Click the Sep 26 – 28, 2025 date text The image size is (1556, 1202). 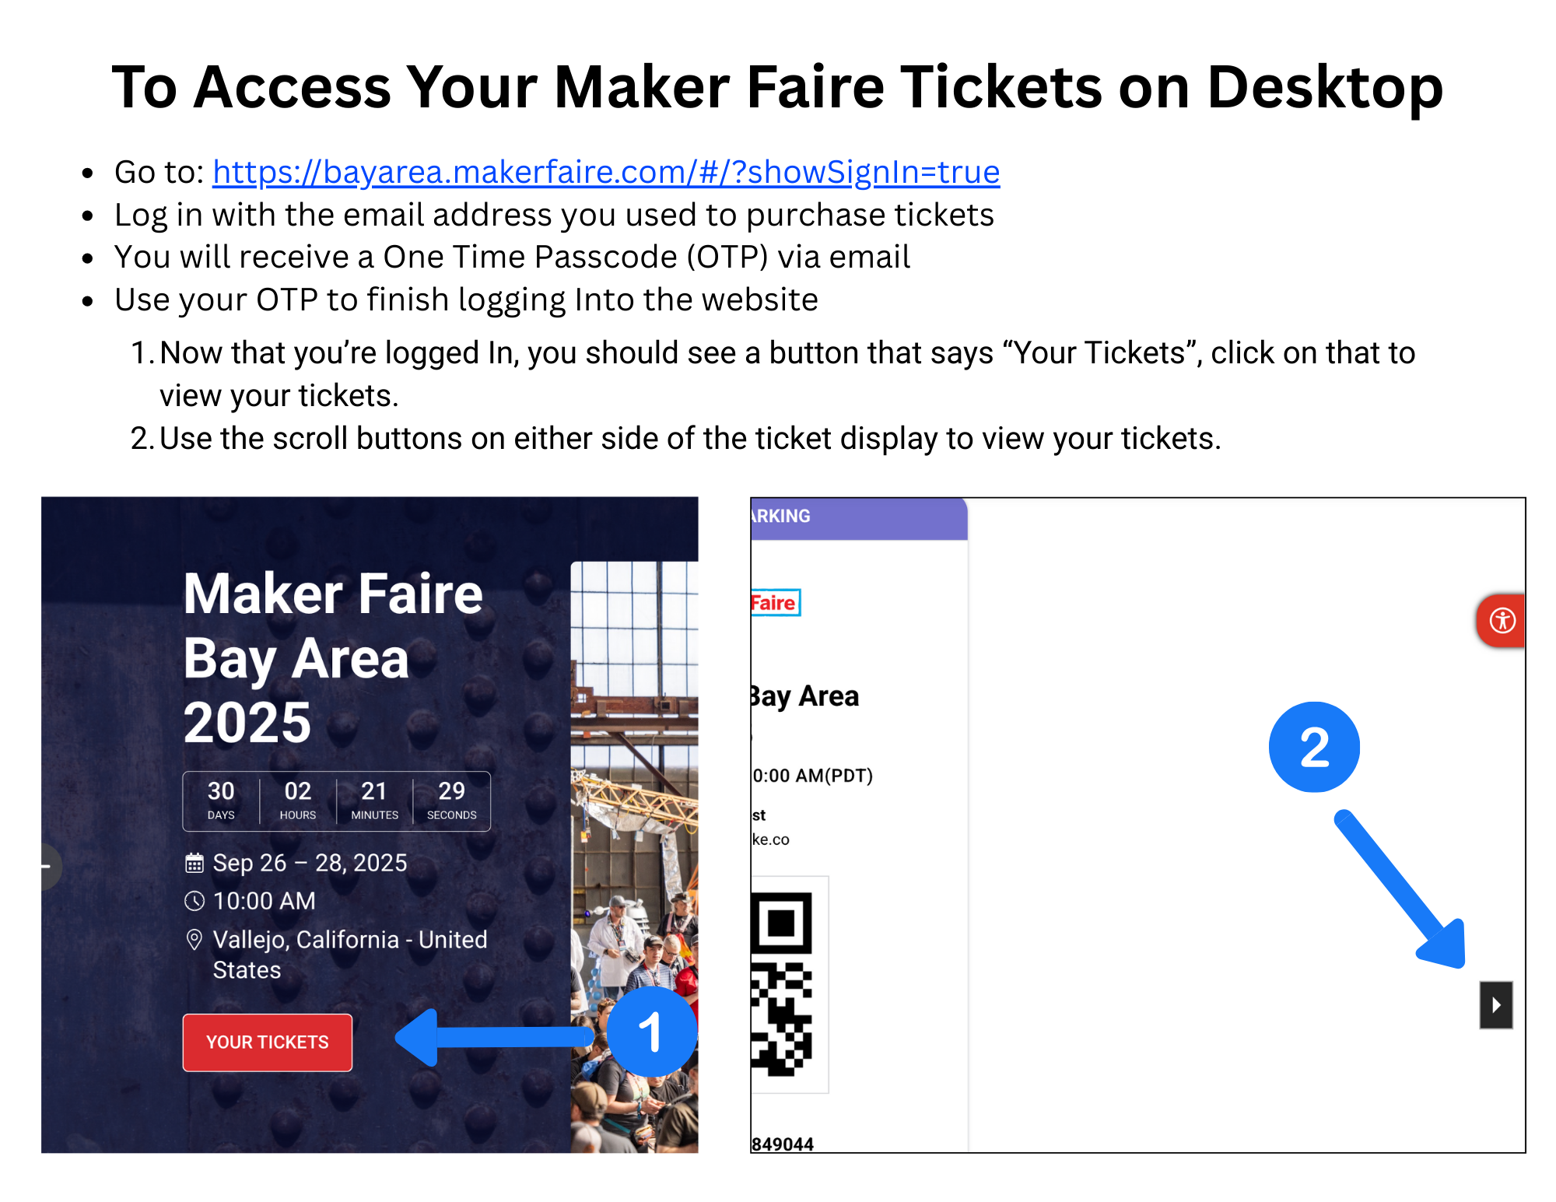click(310, 863)
